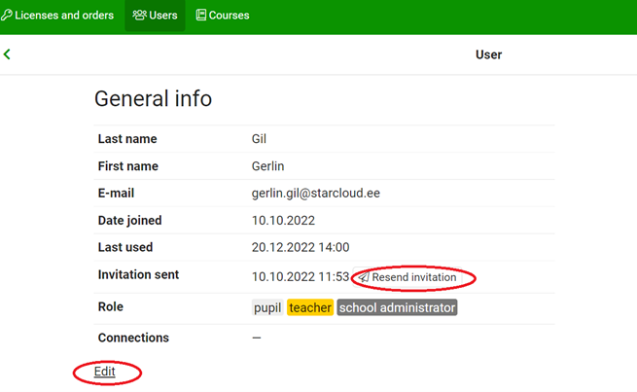Screen dimensions: 637x392
Task: Click the people icon on Users tab
Action: [139, 16]
